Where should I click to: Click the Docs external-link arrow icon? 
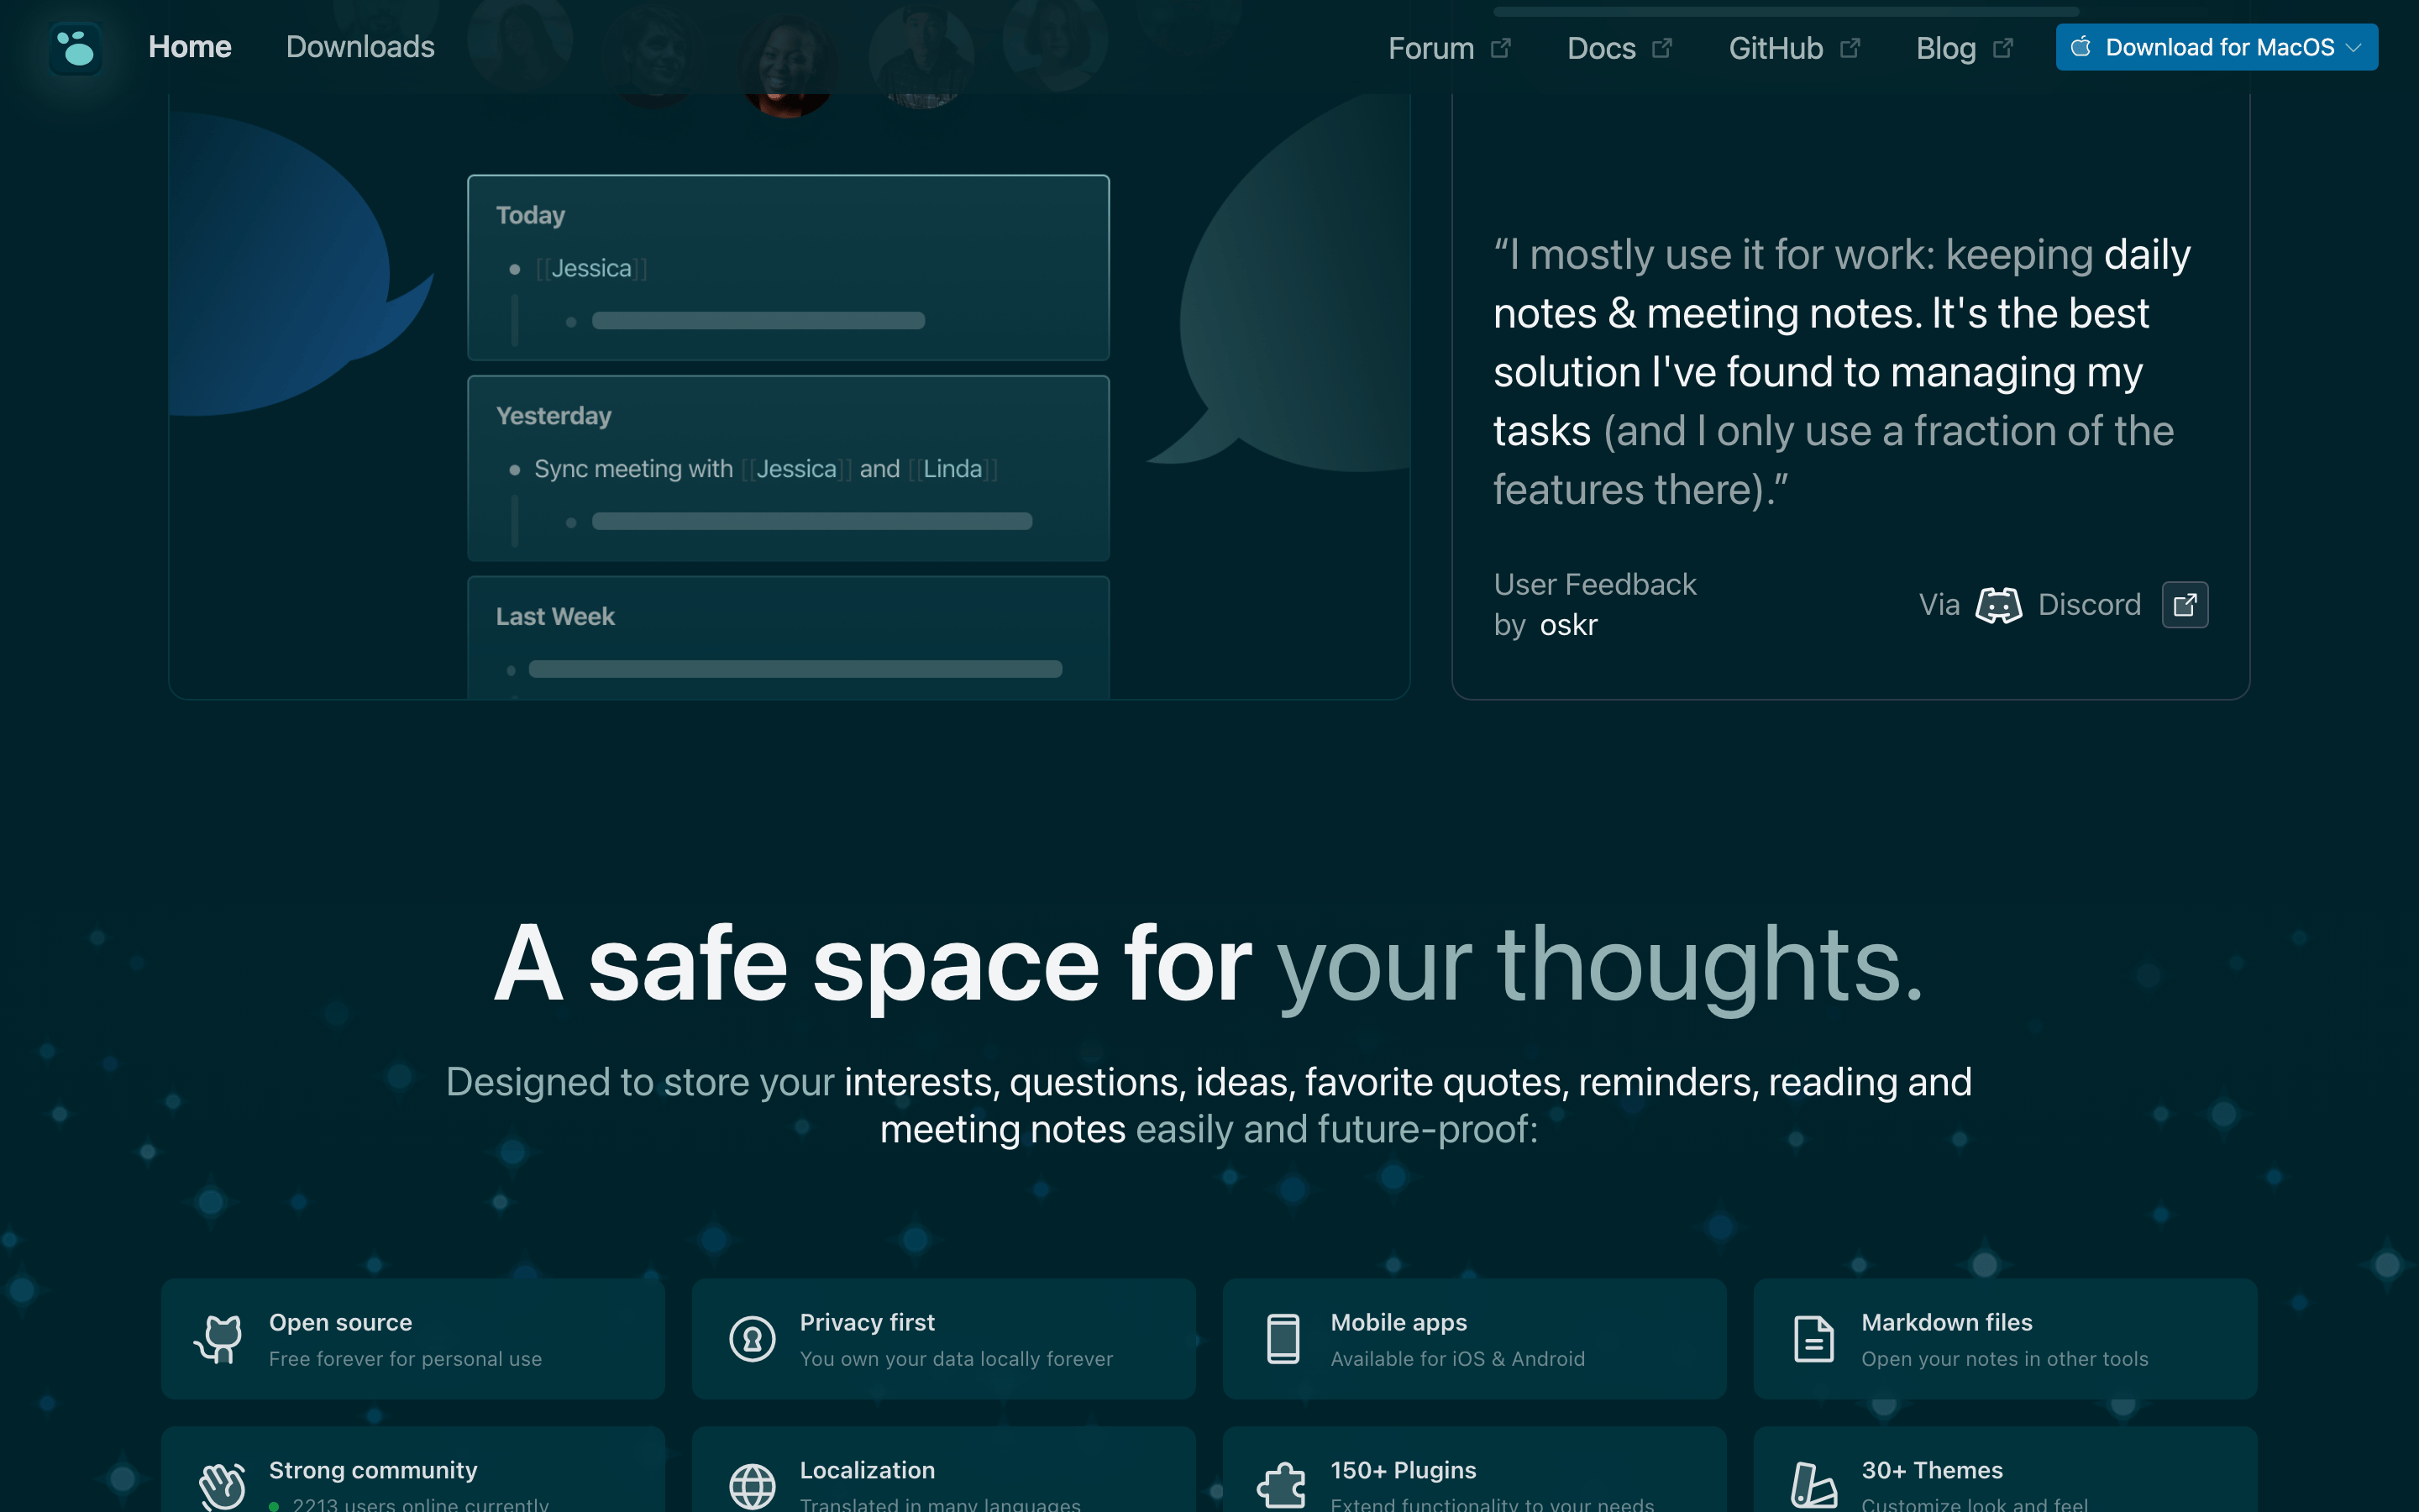coord(1662,48)
